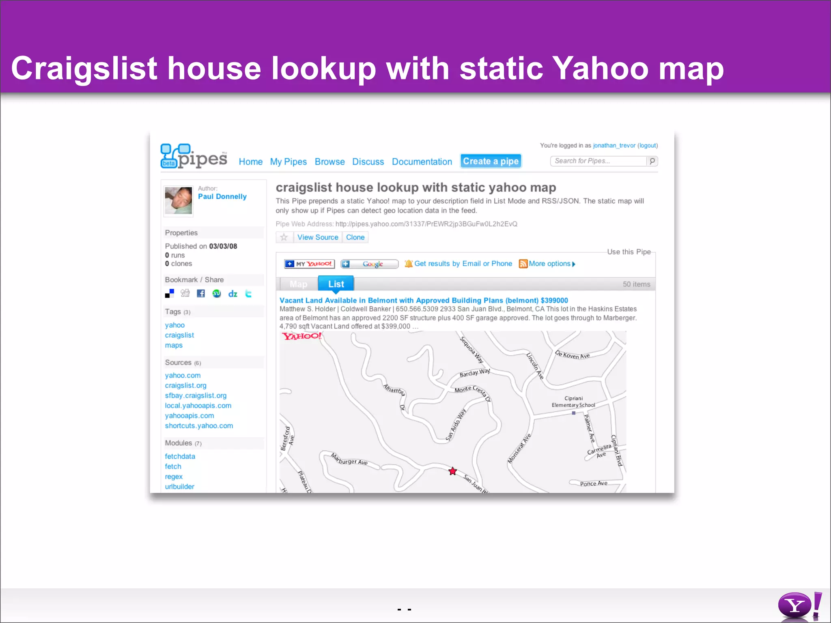Click the alert bell icon

[409, 264]
